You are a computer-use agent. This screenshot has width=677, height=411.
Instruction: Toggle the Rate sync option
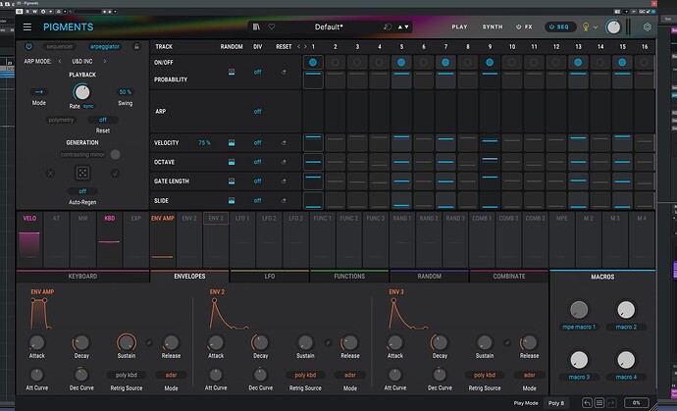[88, 106]
